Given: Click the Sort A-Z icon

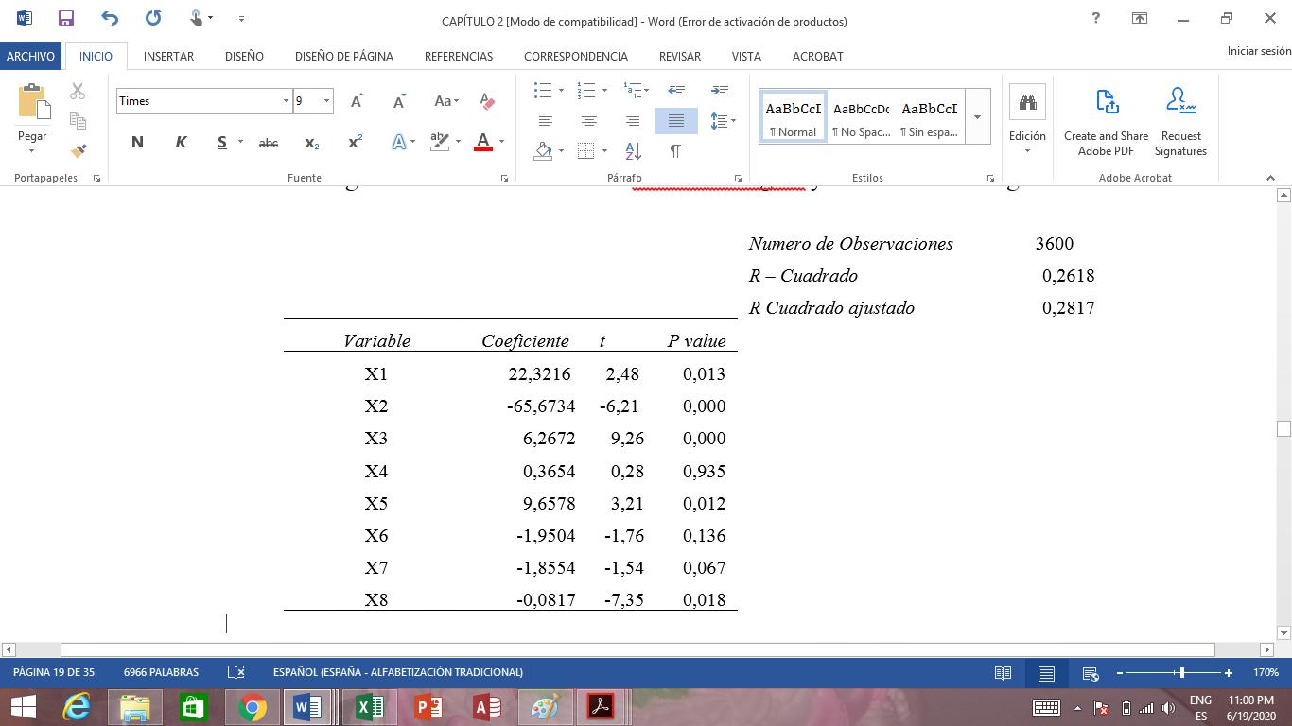Looking at the screenshot, I should click(x=634, y=150).
